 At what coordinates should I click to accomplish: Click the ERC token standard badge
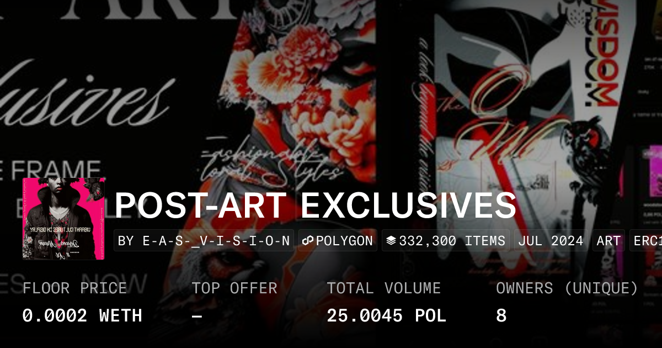646,241
